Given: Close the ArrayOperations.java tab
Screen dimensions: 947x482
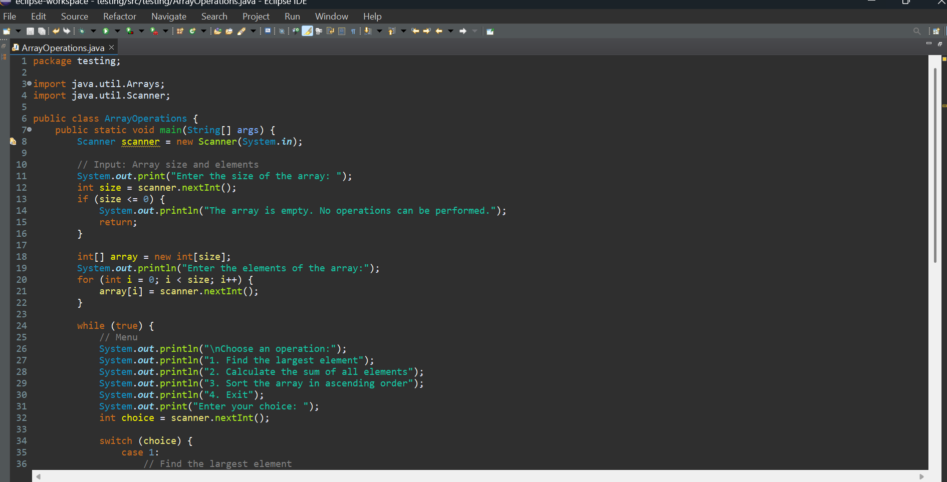Looking at the screenshot, I should click(112, 48).
